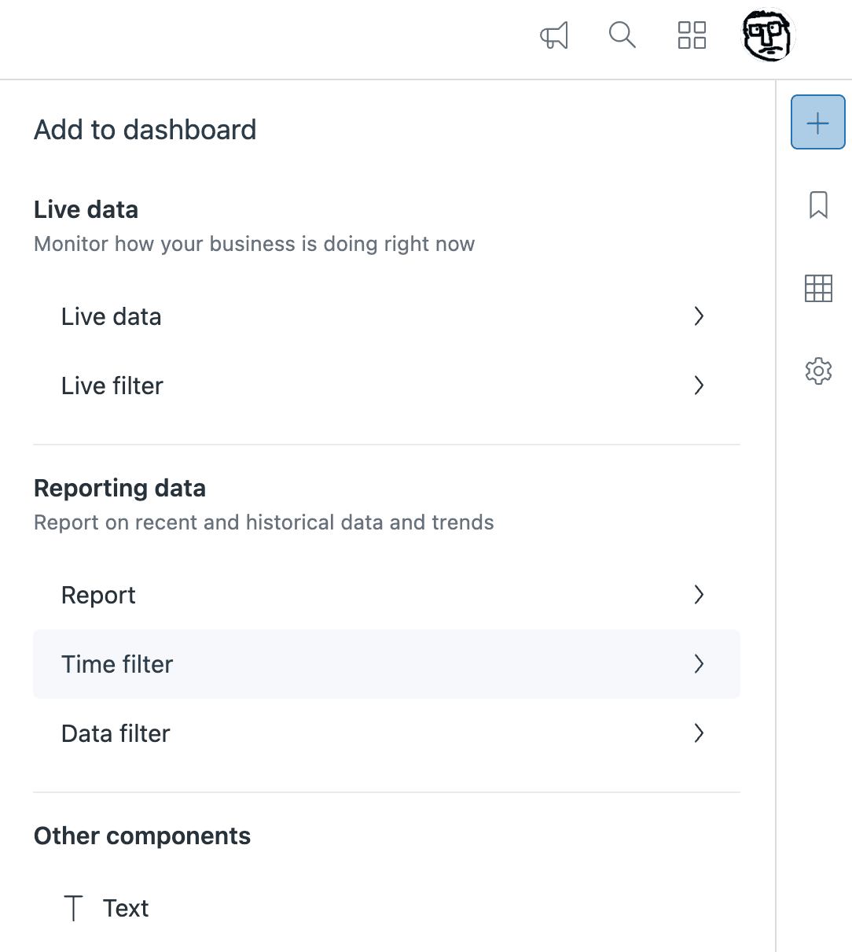Click the grid layout sidebar icon
852x952 pixels.
[818, 289]
